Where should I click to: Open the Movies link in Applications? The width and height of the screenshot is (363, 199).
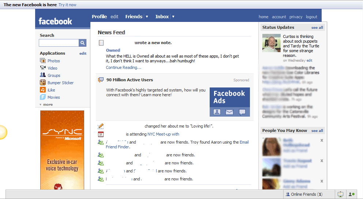tap(54, 97)
